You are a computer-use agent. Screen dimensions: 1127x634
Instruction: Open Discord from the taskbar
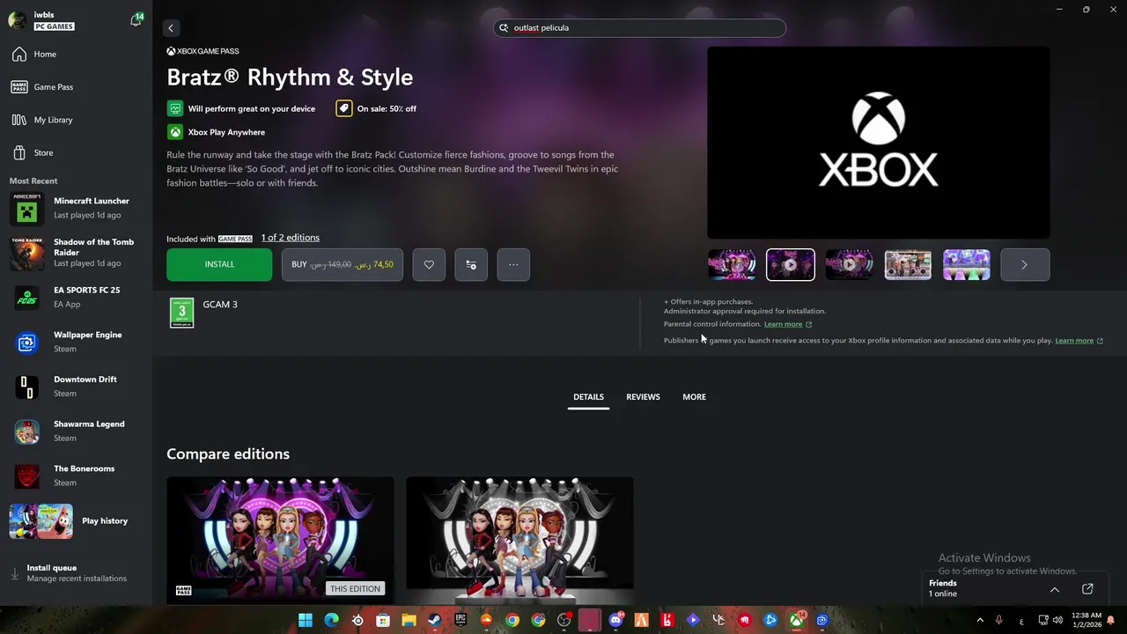point(615,620)
